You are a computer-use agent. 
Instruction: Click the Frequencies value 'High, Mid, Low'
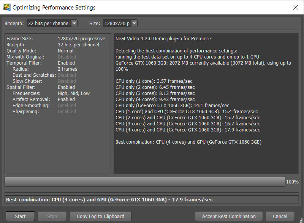[74, 93]
